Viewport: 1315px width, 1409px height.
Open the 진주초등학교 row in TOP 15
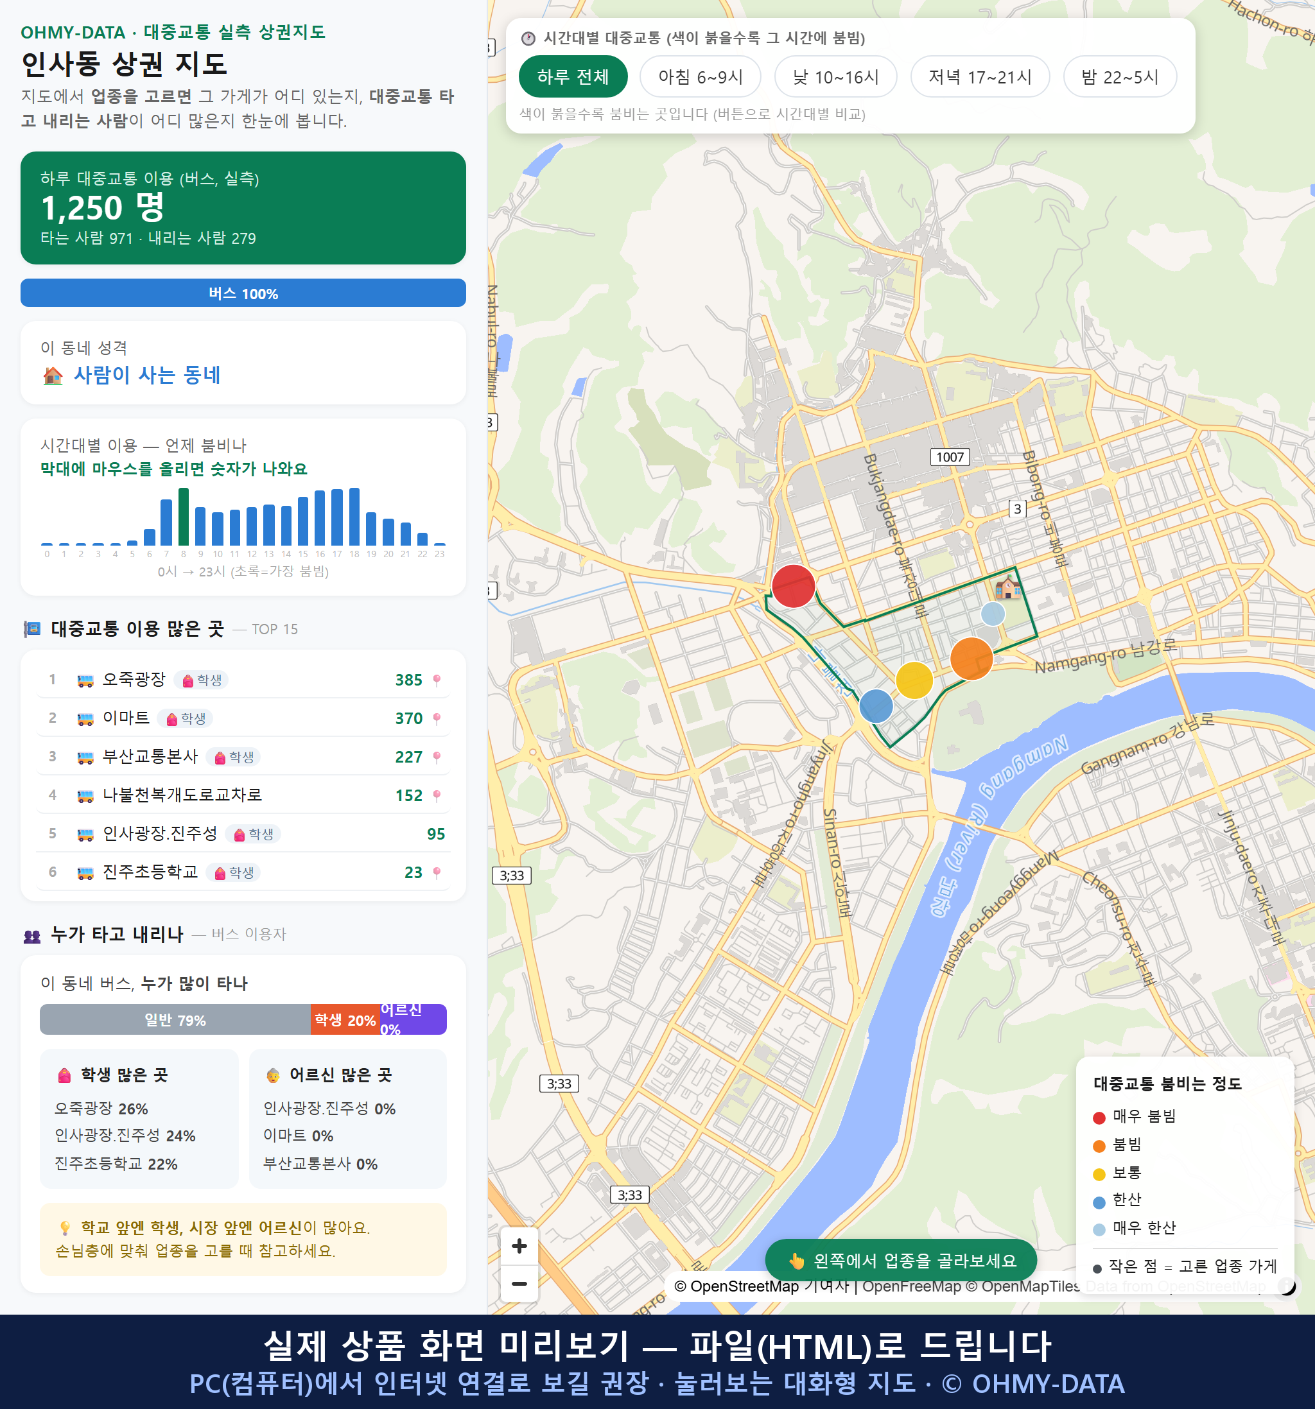coord(243,872)
